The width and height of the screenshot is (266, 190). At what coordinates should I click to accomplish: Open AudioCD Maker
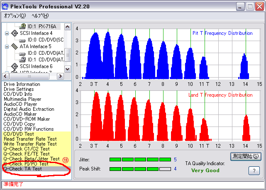click(x=20, y=114)
